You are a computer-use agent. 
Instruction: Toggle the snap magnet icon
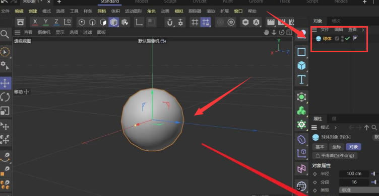[x=170, y=23]
